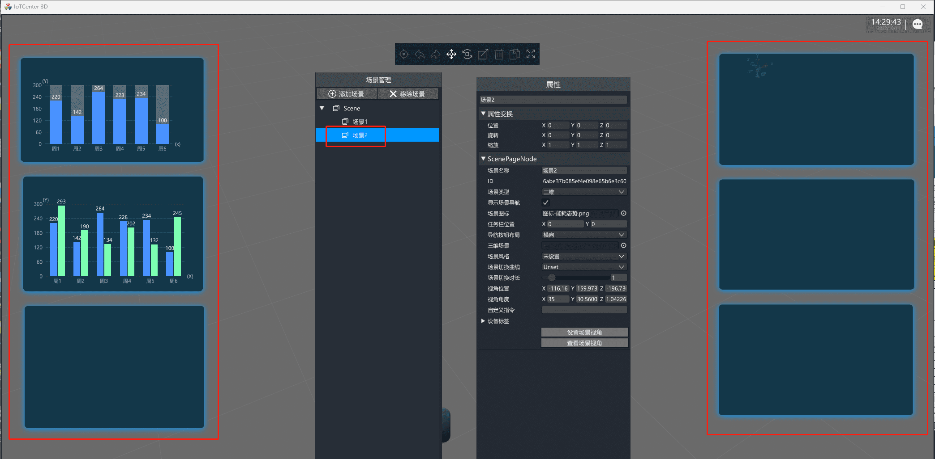Click the undo arrow icon
This screenshot has height=459, width=935.
(x=420, y=54)
